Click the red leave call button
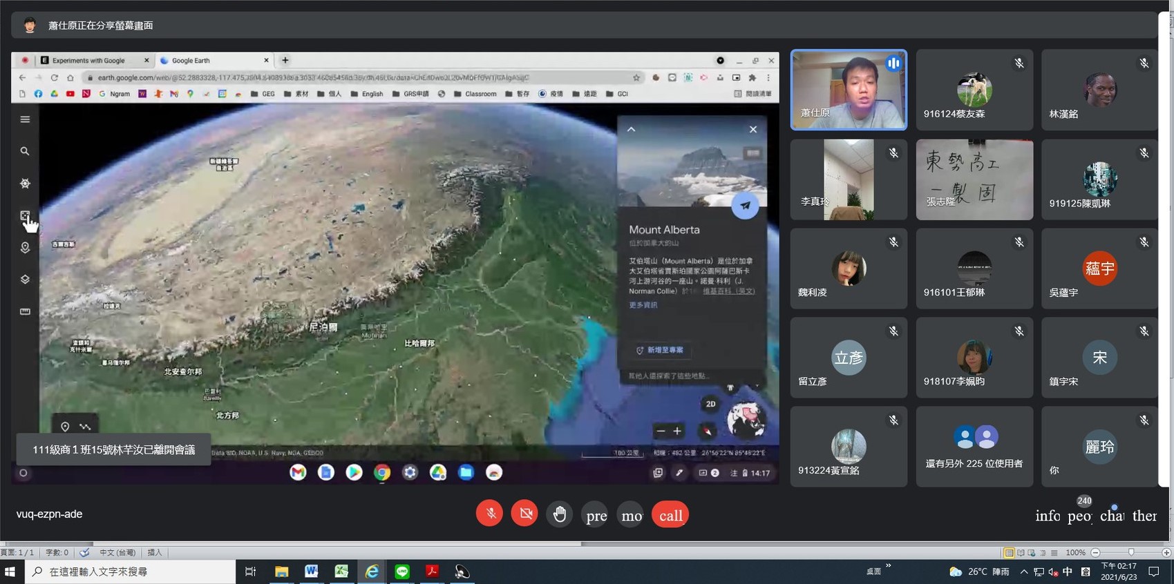Screen dimensions: 1174x584 (670, 515)
